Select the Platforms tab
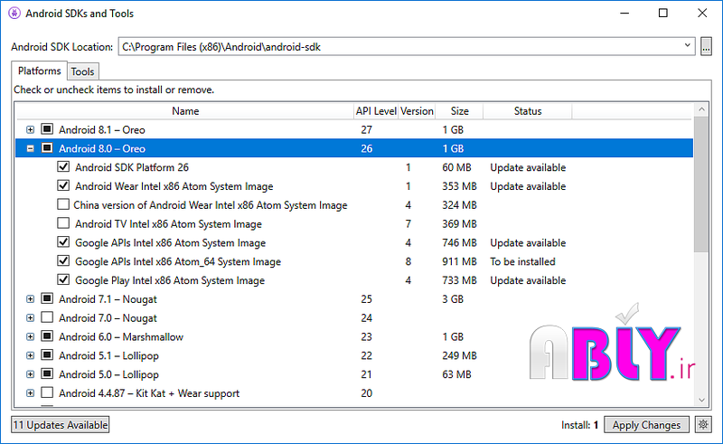The image size is (723, 444). point(39,71)
